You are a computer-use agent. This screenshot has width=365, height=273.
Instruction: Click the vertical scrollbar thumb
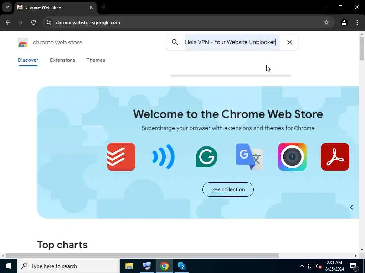(362, 48)
